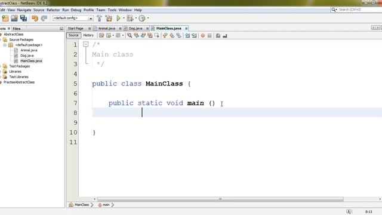Click the Build Project hammer icon
The height and width of the screenshot is (215, 382).
(100, 19)
